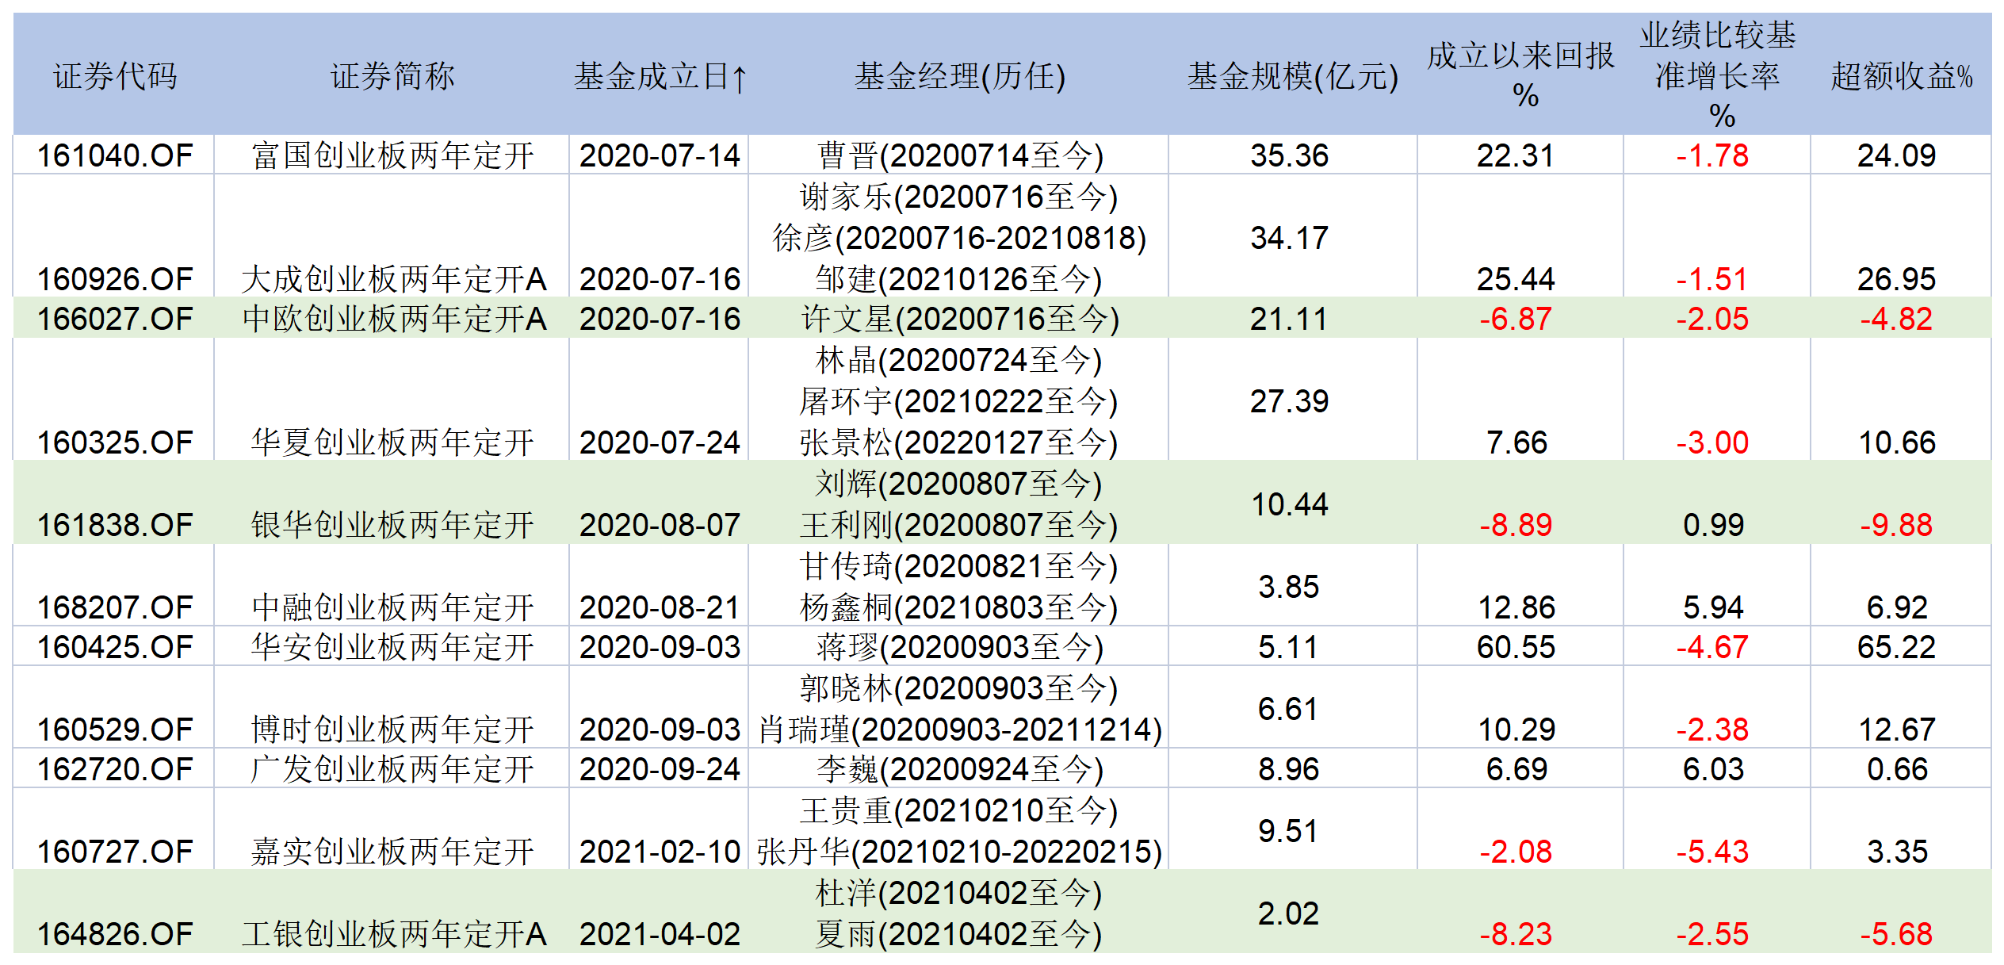Select manager 李巍(20200924至今) cell
This screenshot has width=2004, height=965.
[x=959, y=769]
